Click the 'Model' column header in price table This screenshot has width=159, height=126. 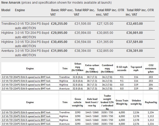[x=6, y=10]
